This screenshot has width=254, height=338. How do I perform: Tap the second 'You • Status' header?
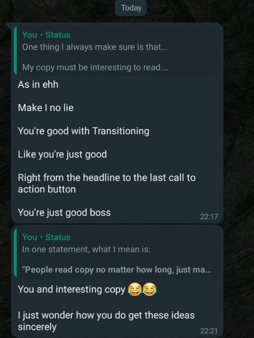[x=46, y=237]
